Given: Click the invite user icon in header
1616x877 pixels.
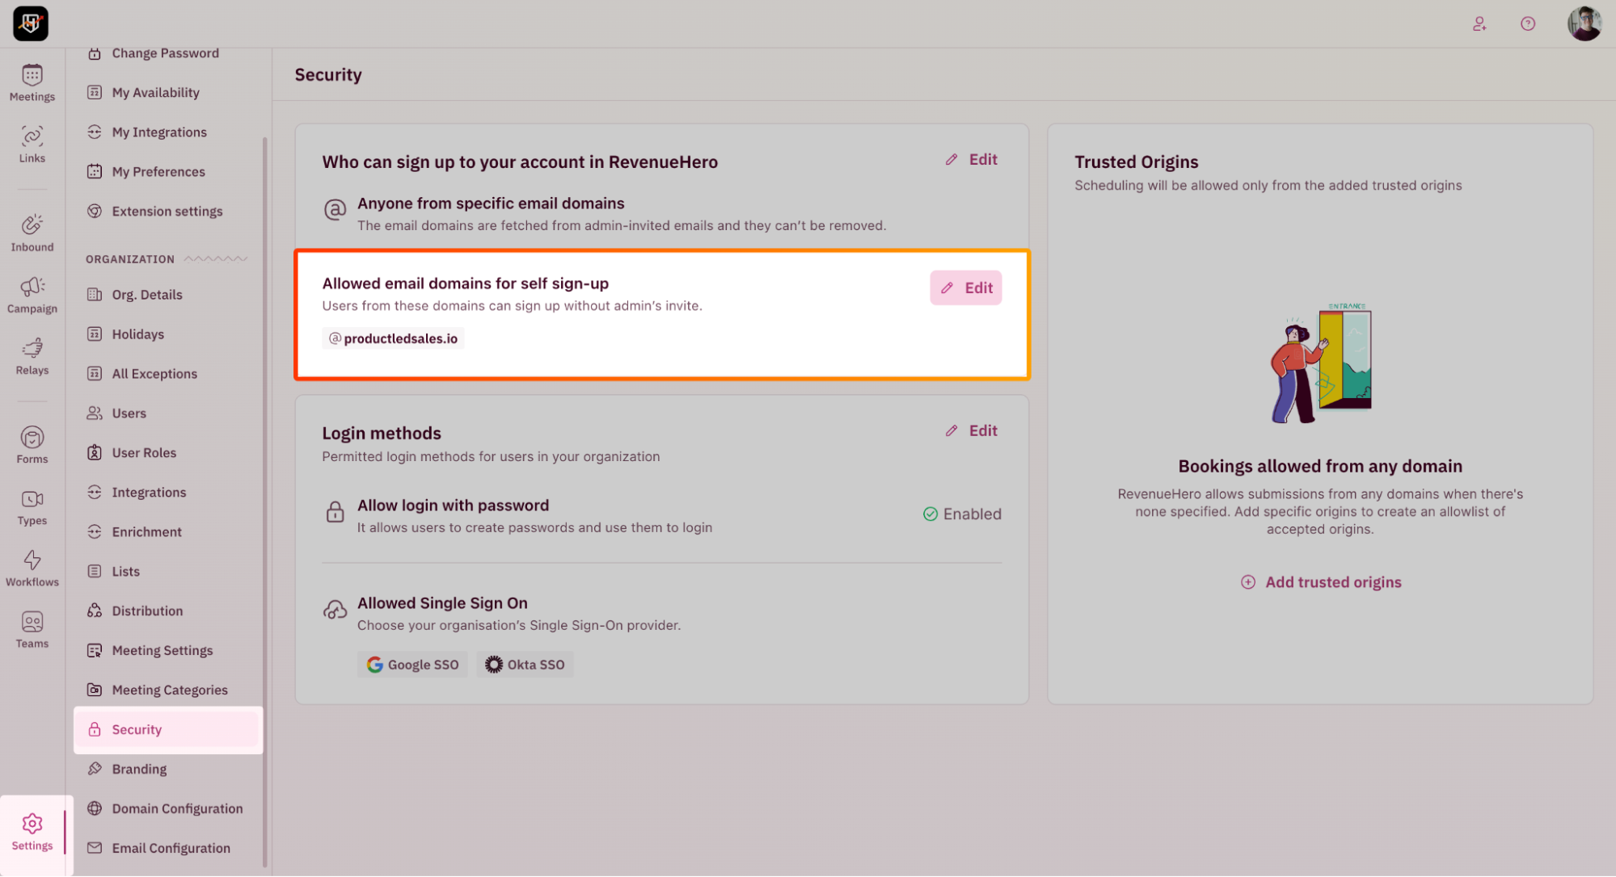Looking at the screenshot, I should point(1479,23).
